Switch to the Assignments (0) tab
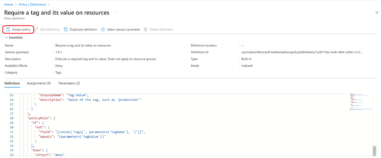 tap(39, 83)
